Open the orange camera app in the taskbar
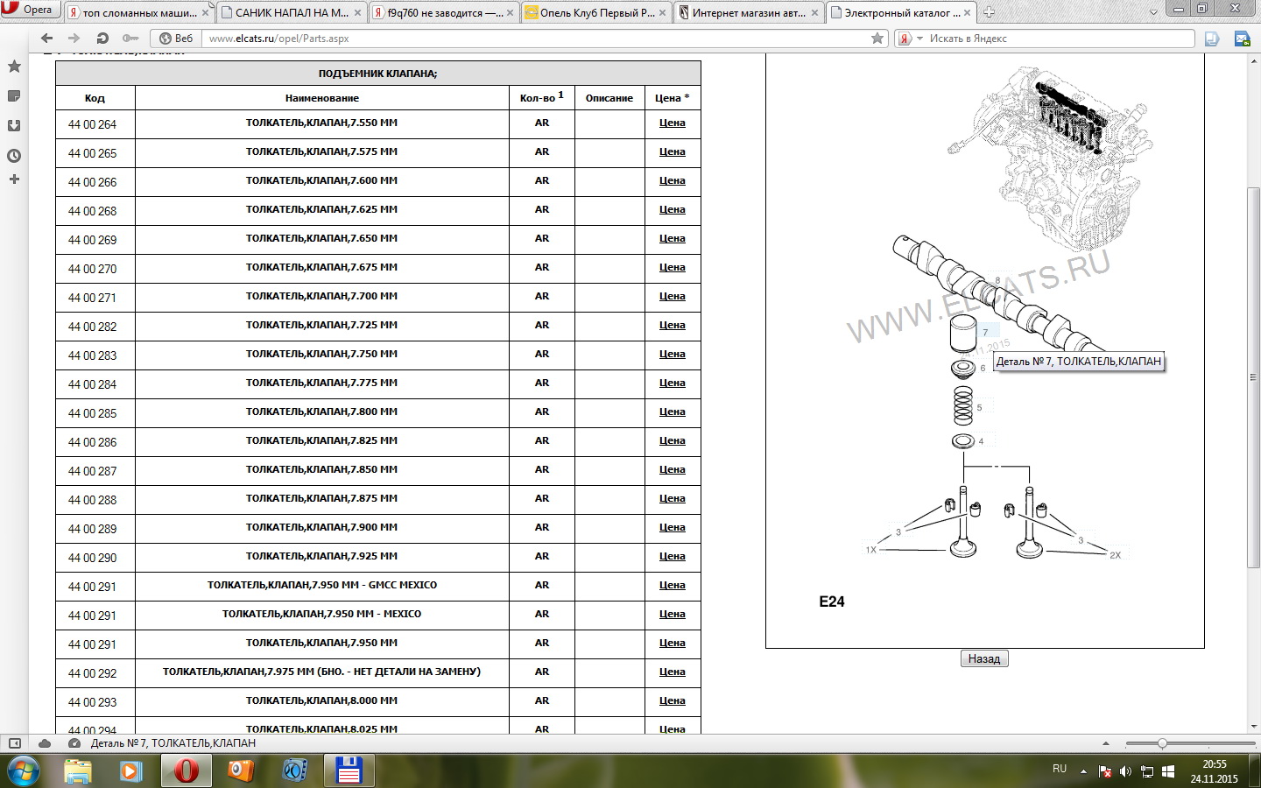 click(x=241, y=770)
